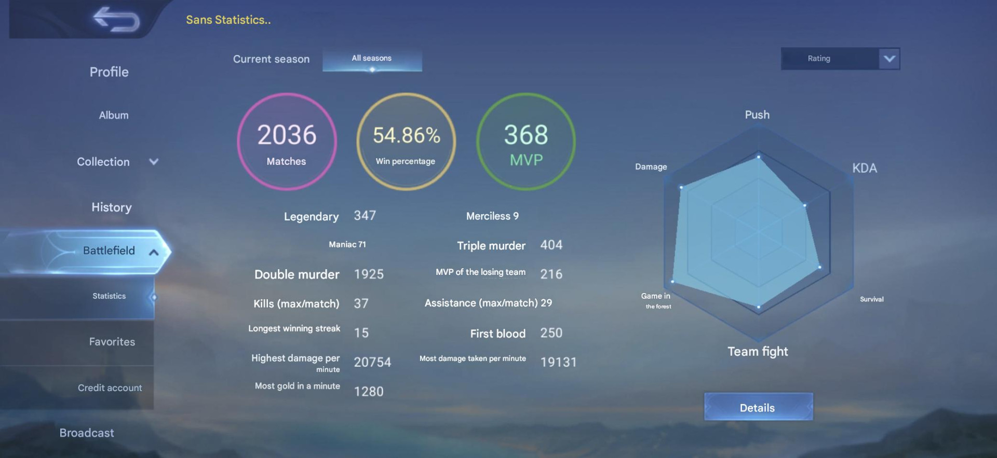Click the Maniac 71 stat

[x=347, y=244]
